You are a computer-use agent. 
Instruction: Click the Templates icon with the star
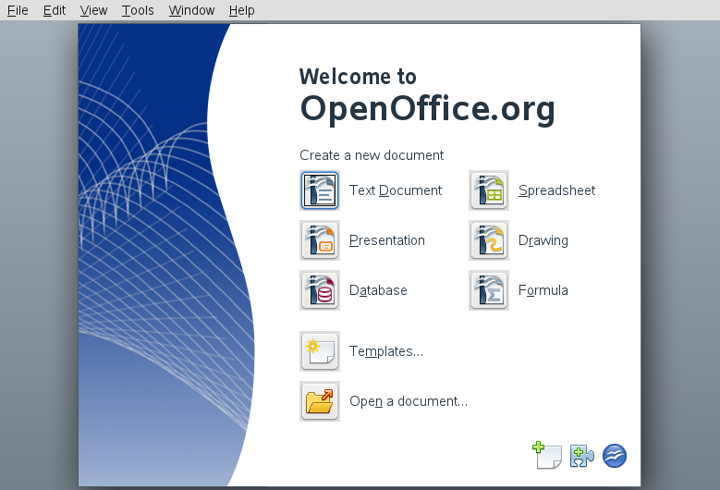pos(320,351)
